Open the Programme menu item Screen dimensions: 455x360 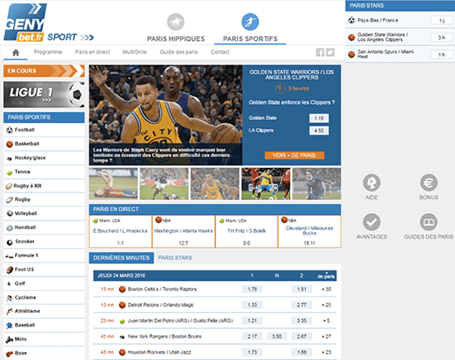[x=48, y=53]
